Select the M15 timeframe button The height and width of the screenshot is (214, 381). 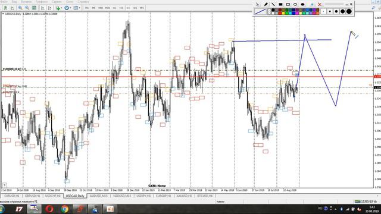tap(101, 8)
